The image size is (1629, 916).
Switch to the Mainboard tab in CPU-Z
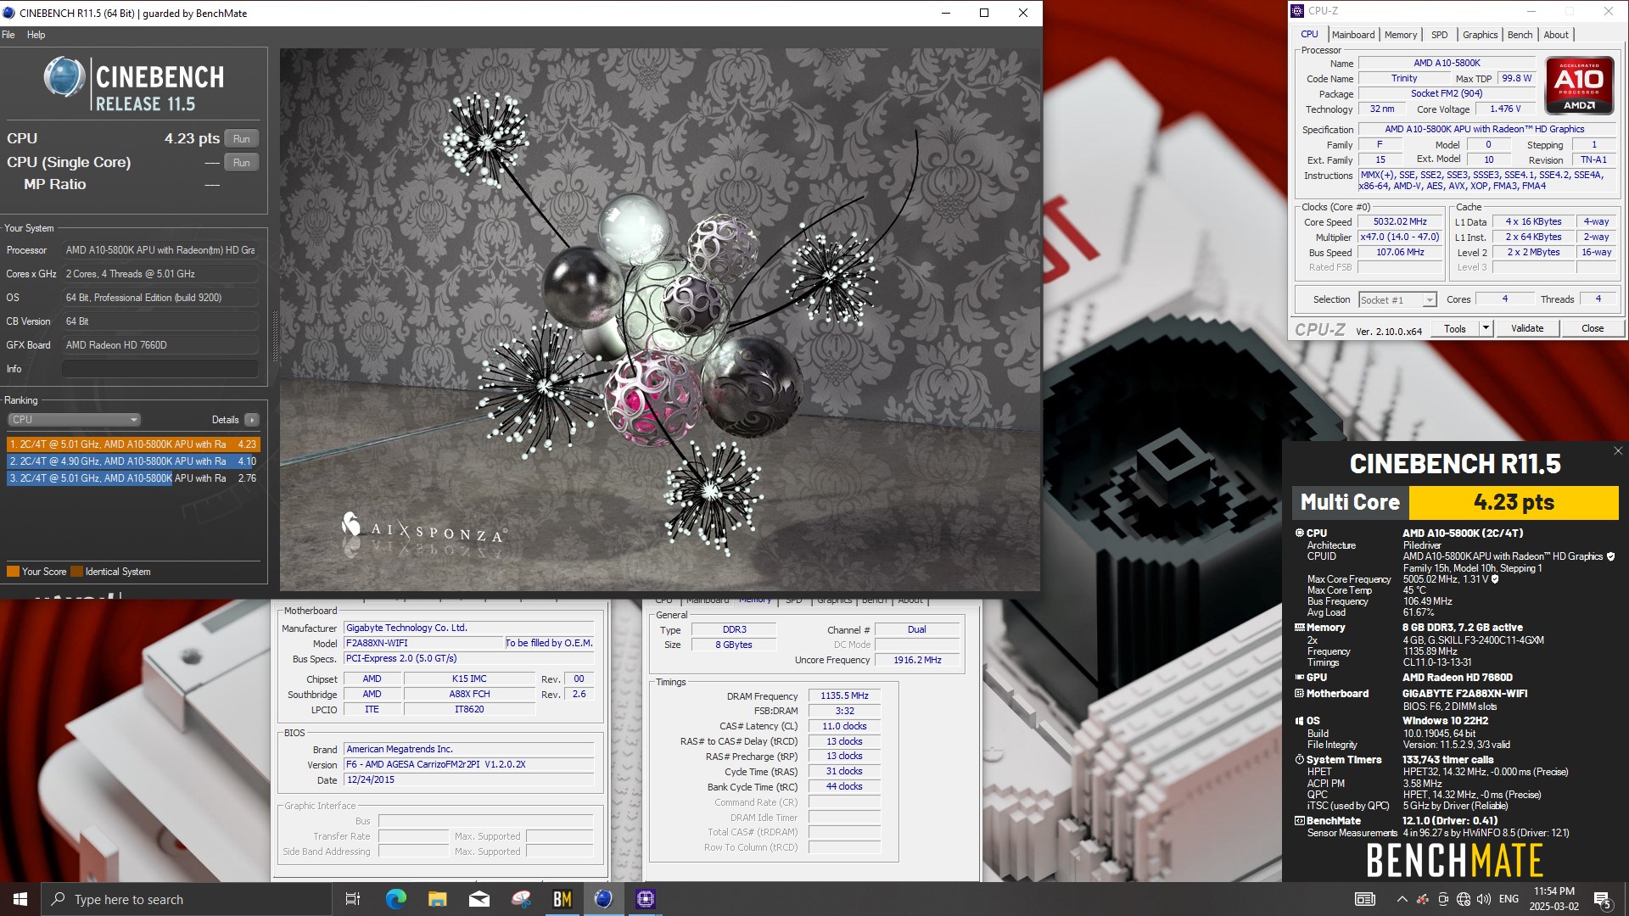pyautogui.click(x=1353, y=35)
